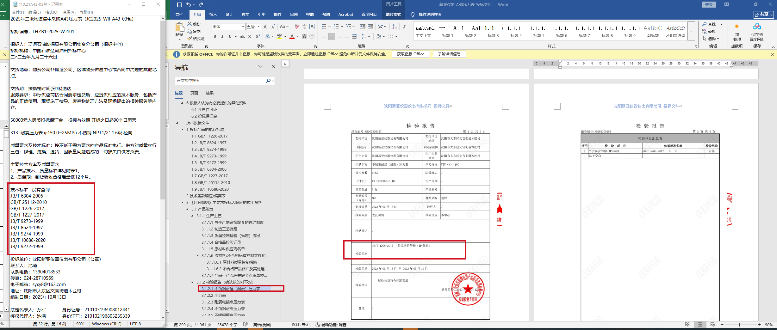Image resolution: width=777 pixels, height=330 pixels.
Task: Click the Copy button in clipboard group
Action: point(194,31)
